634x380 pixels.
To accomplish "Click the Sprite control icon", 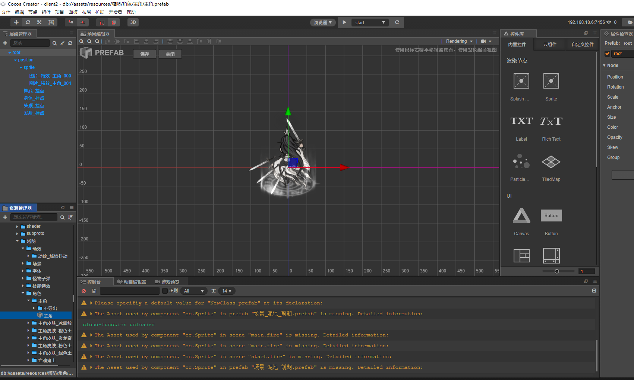I will click(x=551, y=81).
